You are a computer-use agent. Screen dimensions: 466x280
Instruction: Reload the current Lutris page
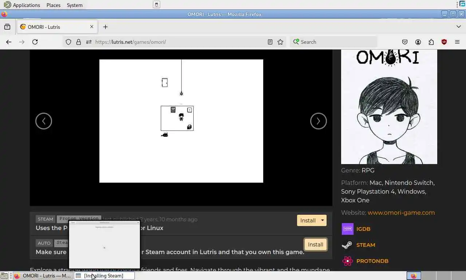pos(35,42)
